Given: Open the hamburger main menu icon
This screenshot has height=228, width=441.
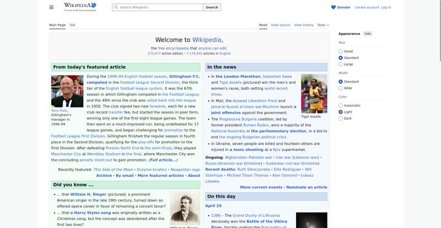Looking at the screenshot, I should (51, 7).
